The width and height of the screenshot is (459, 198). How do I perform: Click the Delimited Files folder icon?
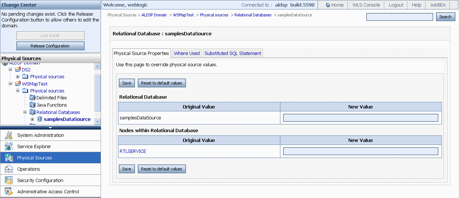point(32,98)
